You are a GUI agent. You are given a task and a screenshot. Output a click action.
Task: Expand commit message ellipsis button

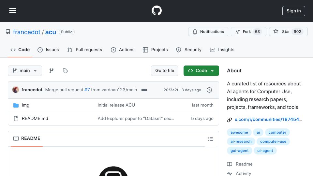[144, 90]
